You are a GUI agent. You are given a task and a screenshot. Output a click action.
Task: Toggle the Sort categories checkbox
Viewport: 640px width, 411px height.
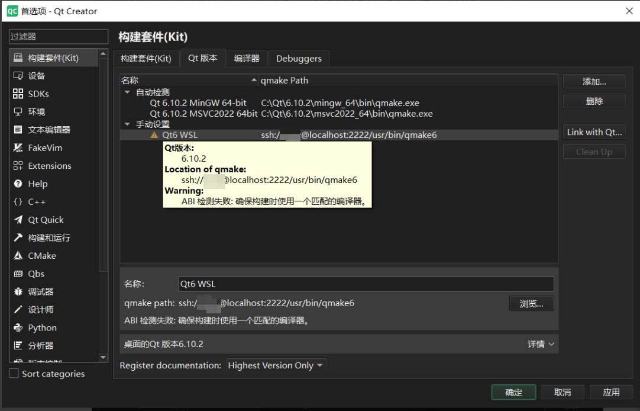click(x=14, y=374)
